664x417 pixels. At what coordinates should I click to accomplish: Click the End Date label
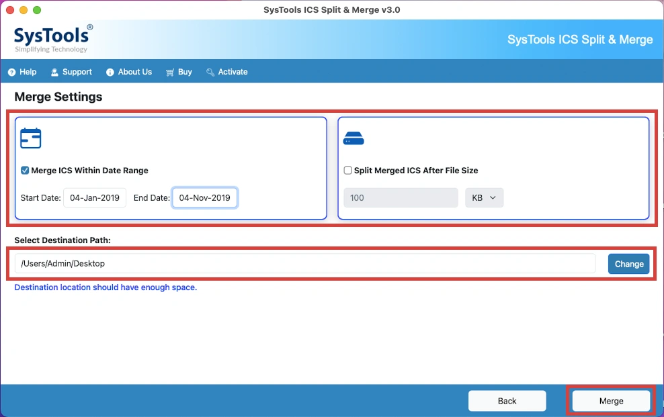pyautogui.click(x=152, y=197)
